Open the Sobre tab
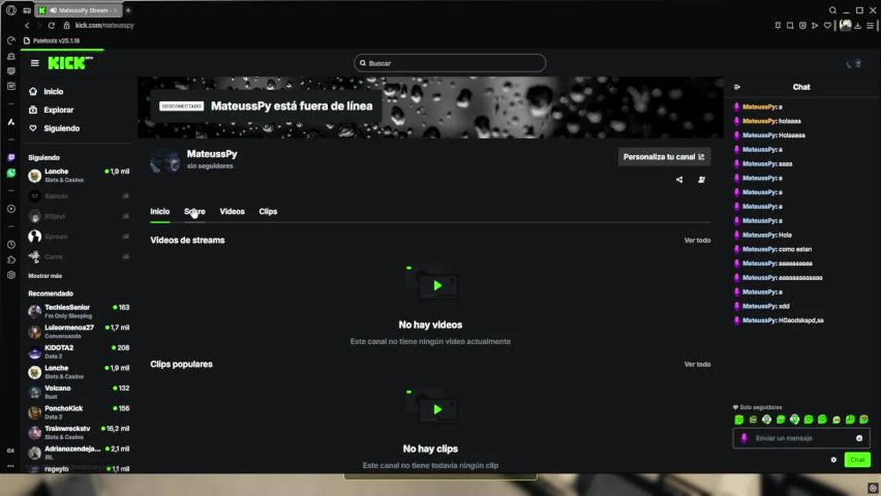881x496 pixels. [x=194, y=211]
